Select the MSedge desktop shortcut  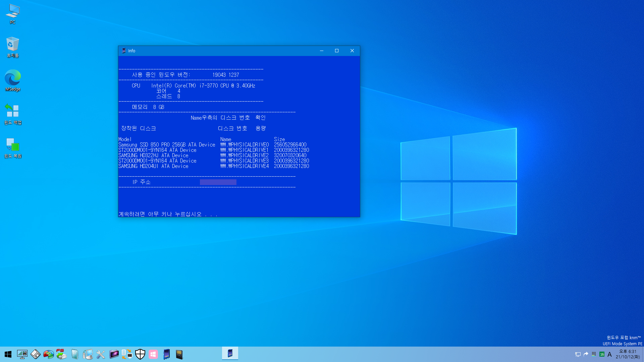[13, 80]
